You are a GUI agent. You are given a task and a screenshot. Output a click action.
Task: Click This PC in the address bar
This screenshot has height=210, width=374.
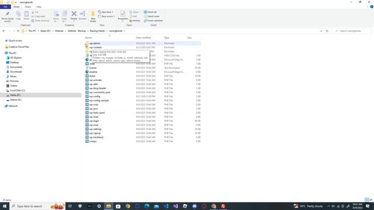[x=32, y=31]
